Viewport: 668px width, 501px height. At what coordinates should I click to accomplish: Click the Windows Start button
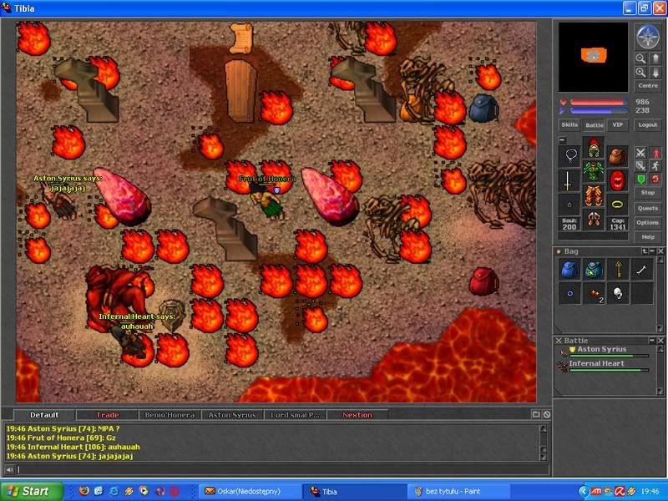[32, 491]
